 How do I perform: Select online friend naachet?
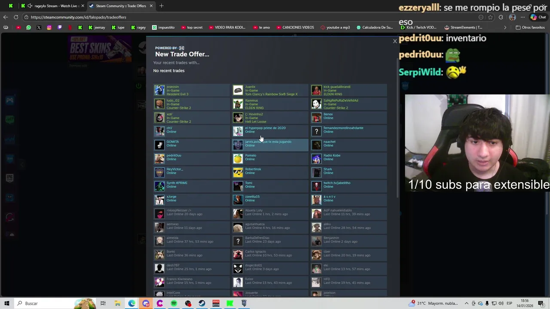tap(349, 145)
